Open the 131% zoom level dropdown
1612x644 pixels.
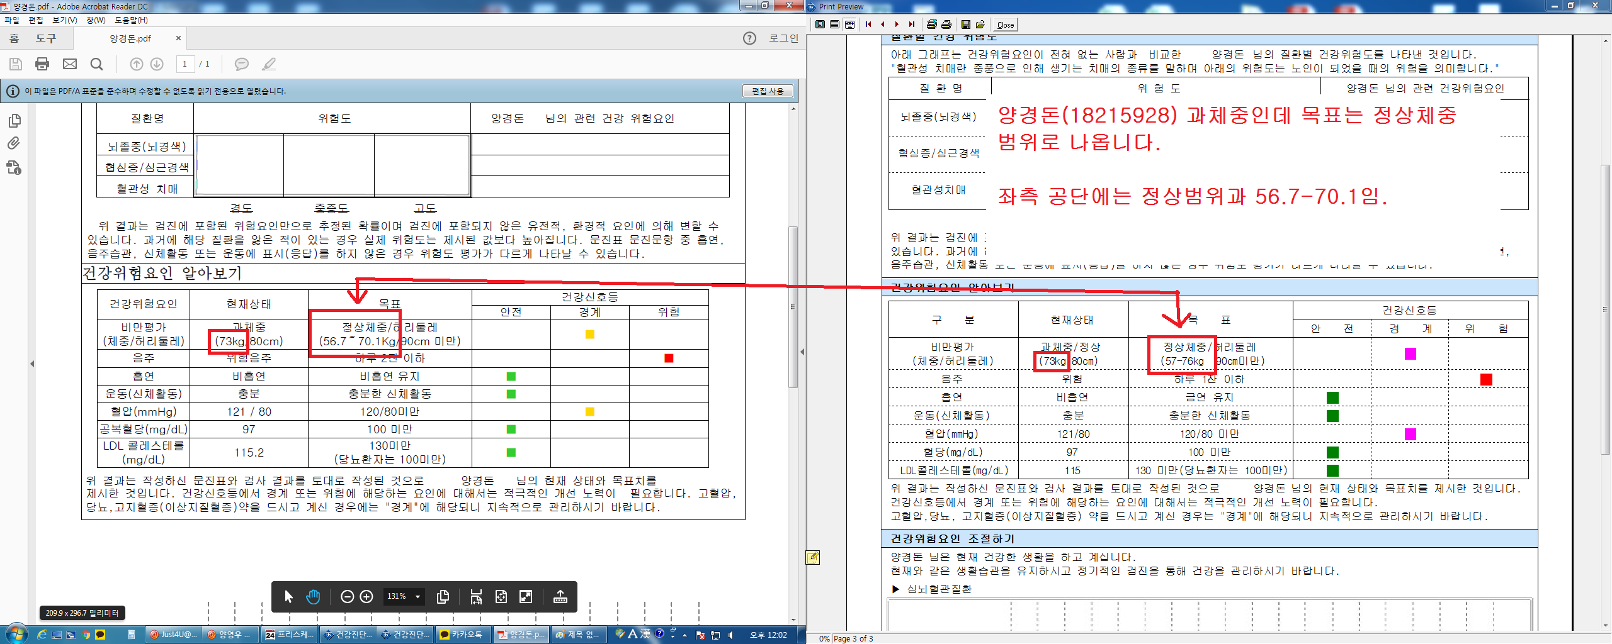click(404, 596)
